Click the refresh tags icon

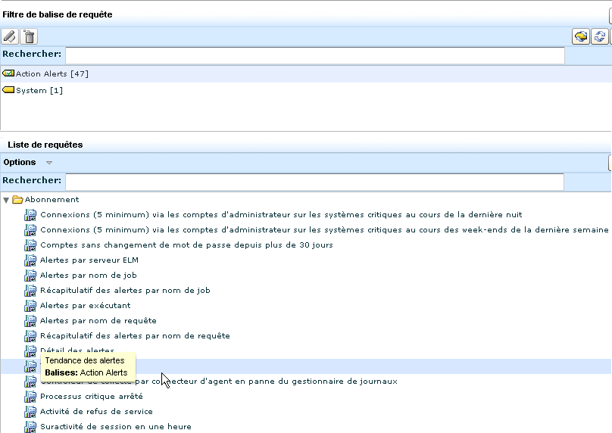tap(600, 36)
